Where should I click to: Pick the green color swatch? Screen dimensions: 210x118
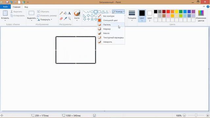point(181,12)
